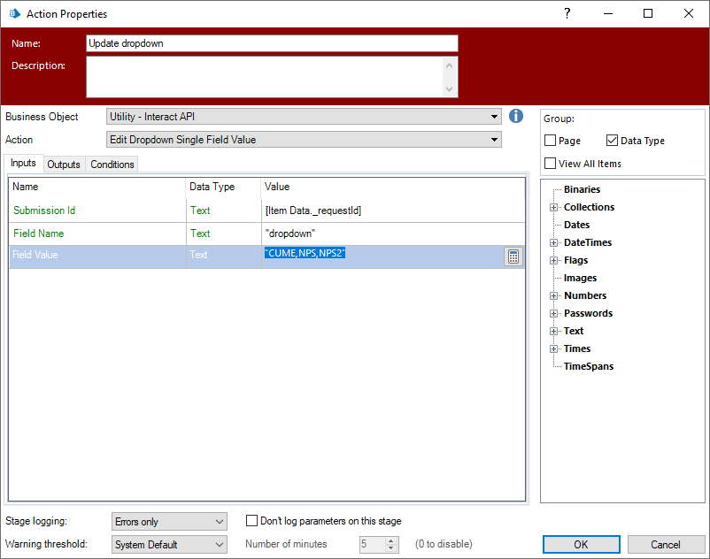
Task: Select the Passwords tree label
Action: click(x=588, y=313)
